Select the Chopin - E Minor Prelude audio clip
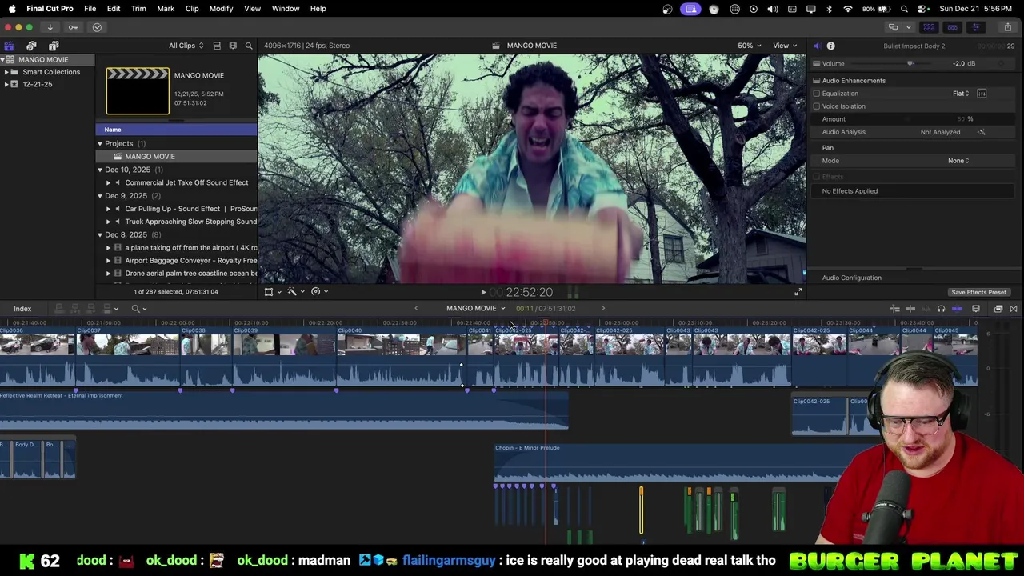The image size is (1024, 576). pos(672,463)
